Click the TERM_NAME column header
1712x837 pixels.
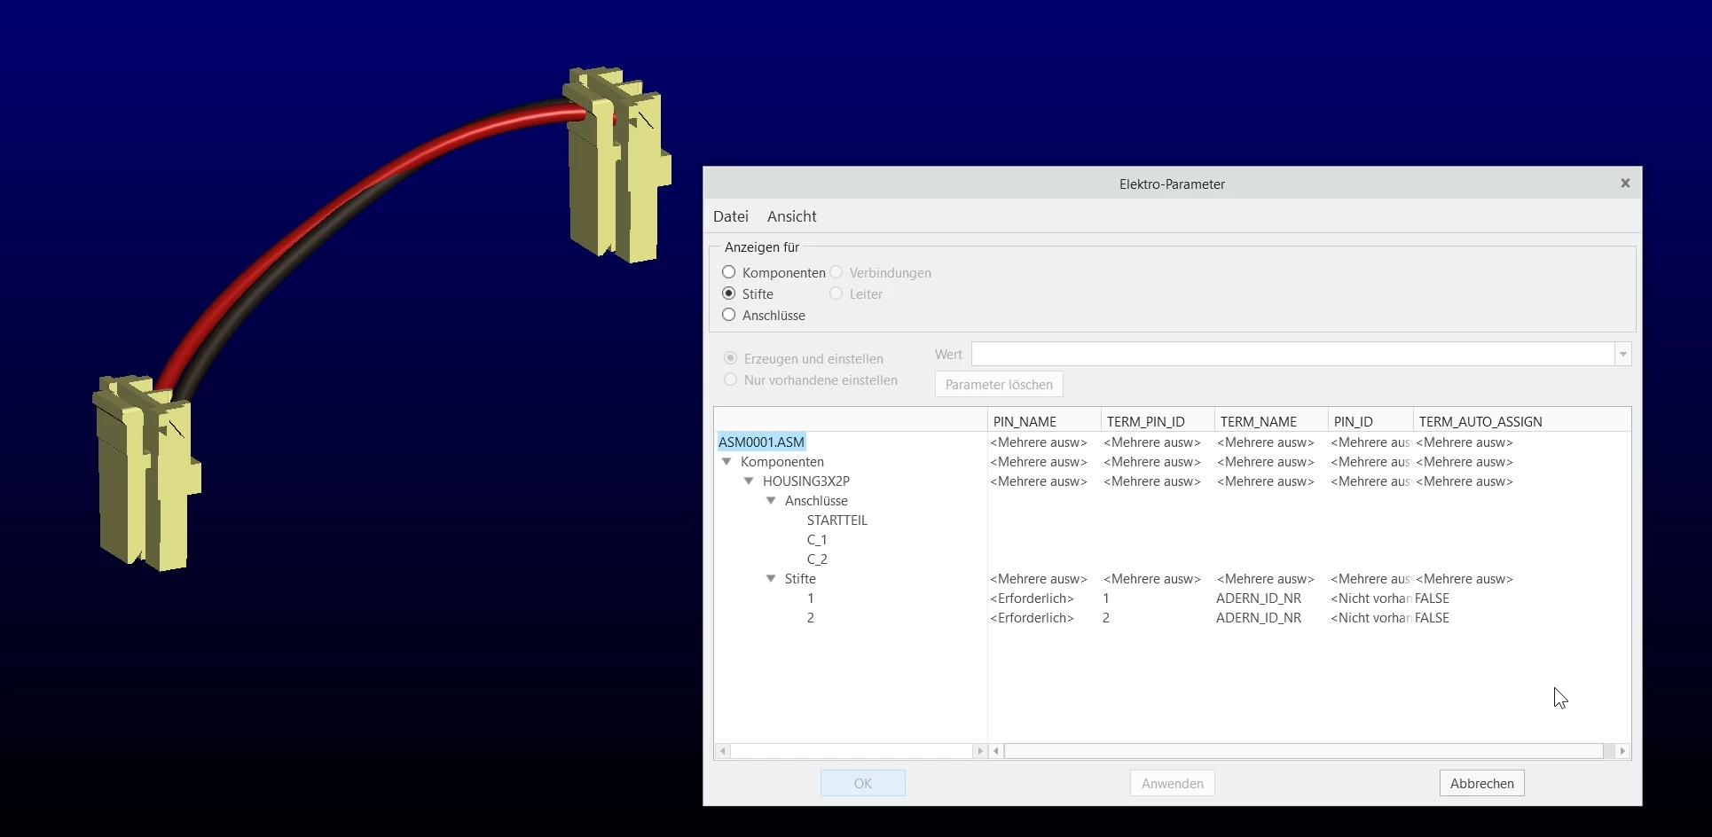click(1271, 421)
